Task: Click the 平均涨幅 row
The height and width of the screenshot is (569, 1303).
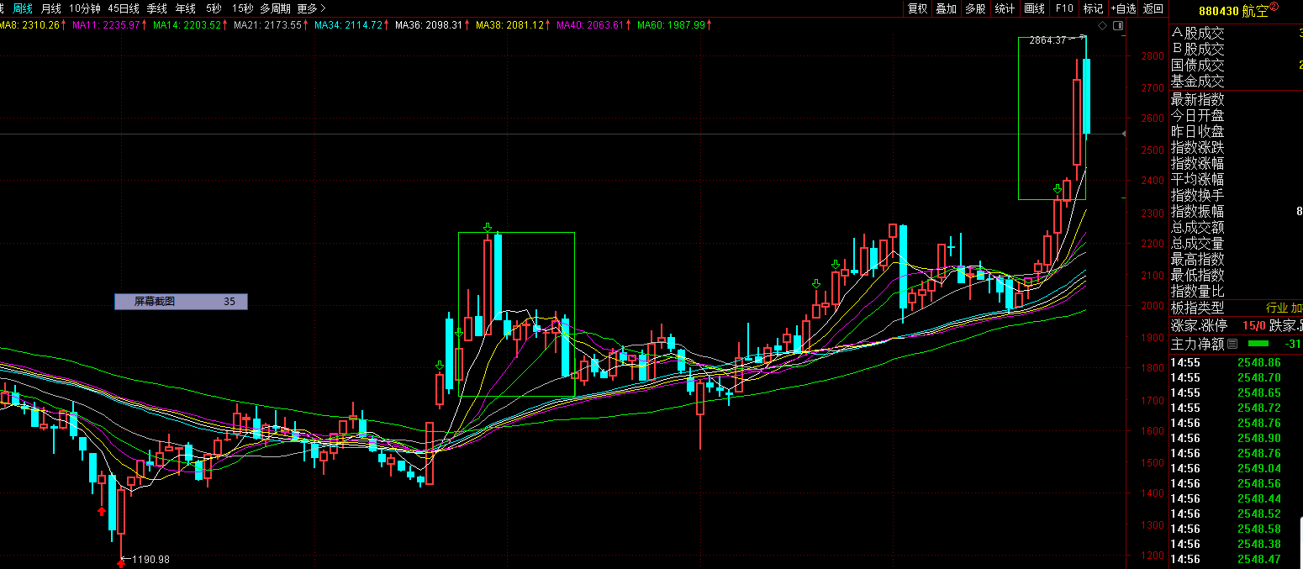Action: click(1236, 180)
